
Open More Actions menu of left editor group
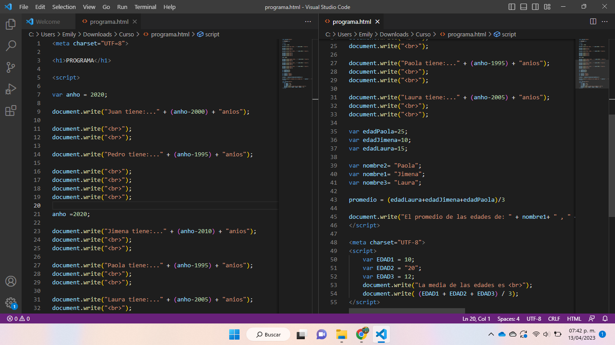308,22
